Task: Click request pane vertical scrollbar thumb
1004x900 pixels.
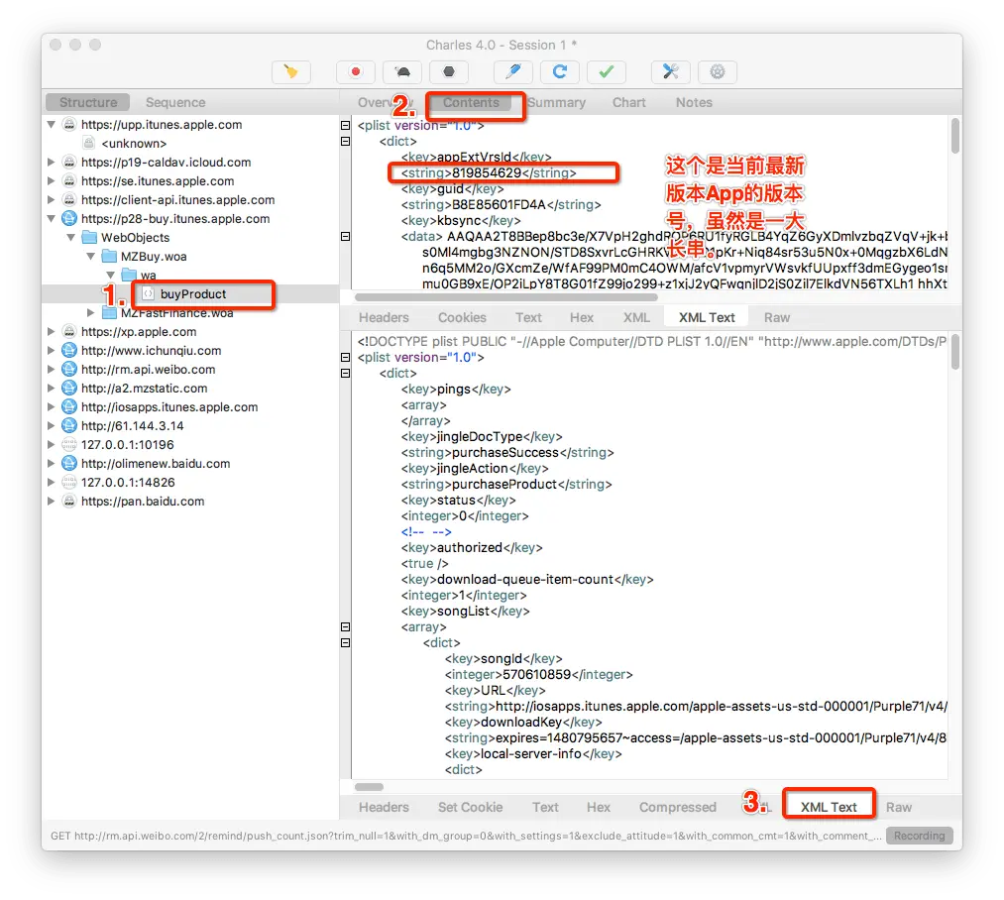Action: (x=954, y=136)
